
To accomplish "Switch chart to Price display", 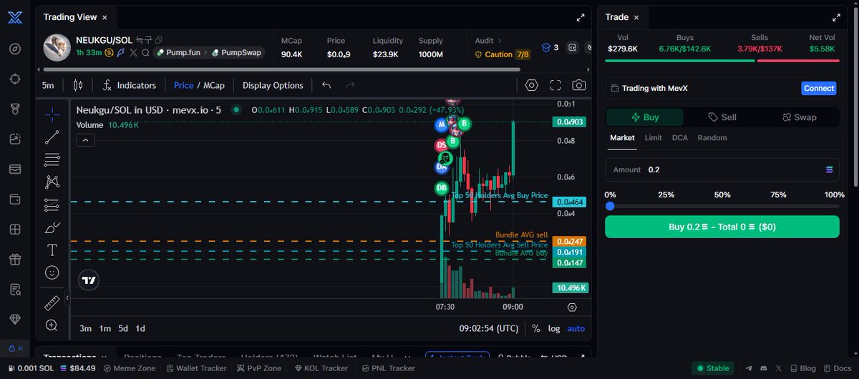I will [183, 85].
